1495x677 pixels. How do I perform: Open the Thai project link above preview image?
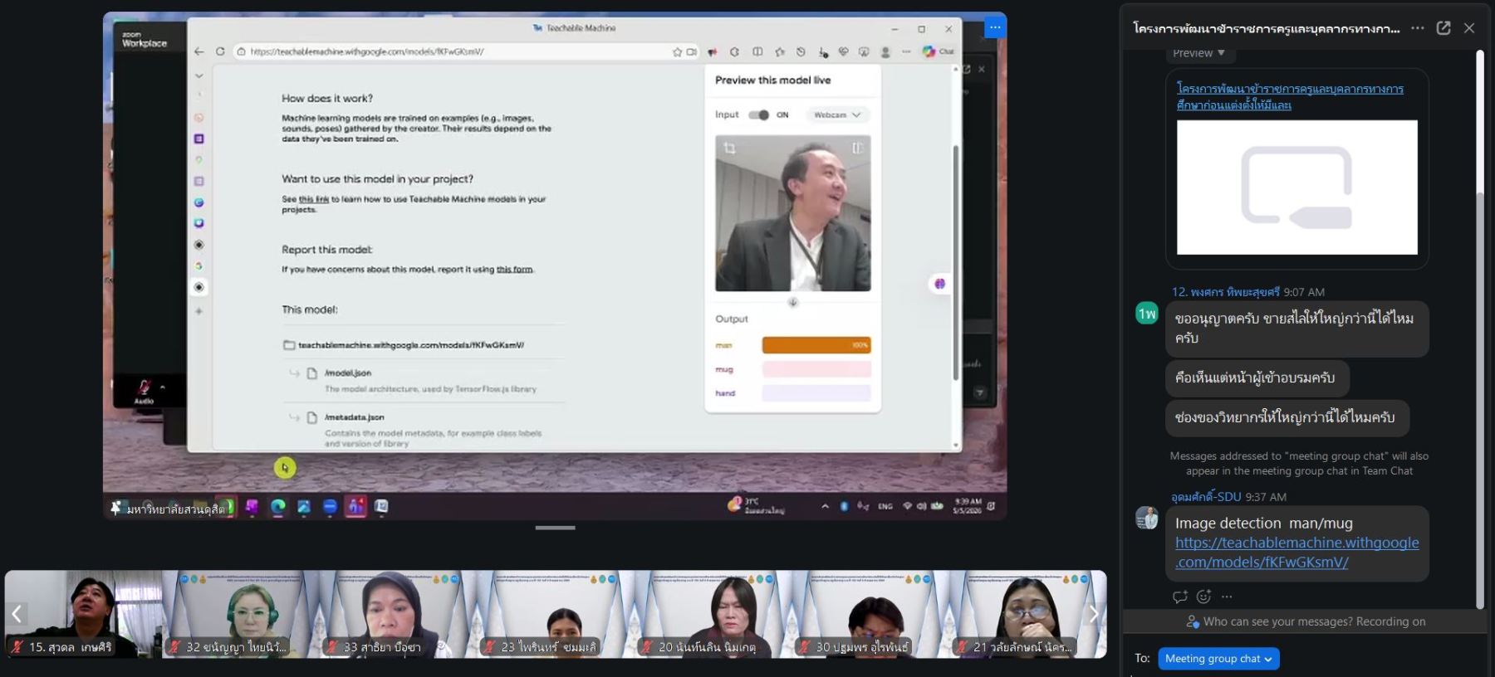pyautogui.click(x=1290, y=96)
